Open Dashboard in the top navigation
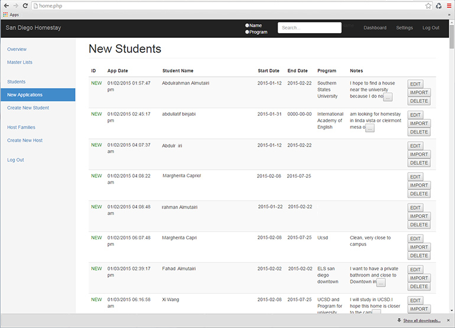The height and width of the screenshot is (328, 455). click(375, 28)
